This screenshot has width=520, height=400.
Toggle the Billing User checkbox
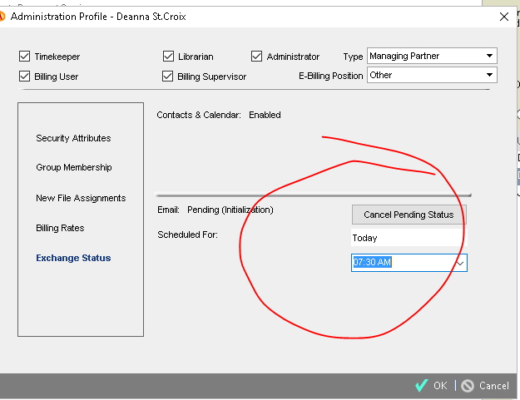pos(24,77)
